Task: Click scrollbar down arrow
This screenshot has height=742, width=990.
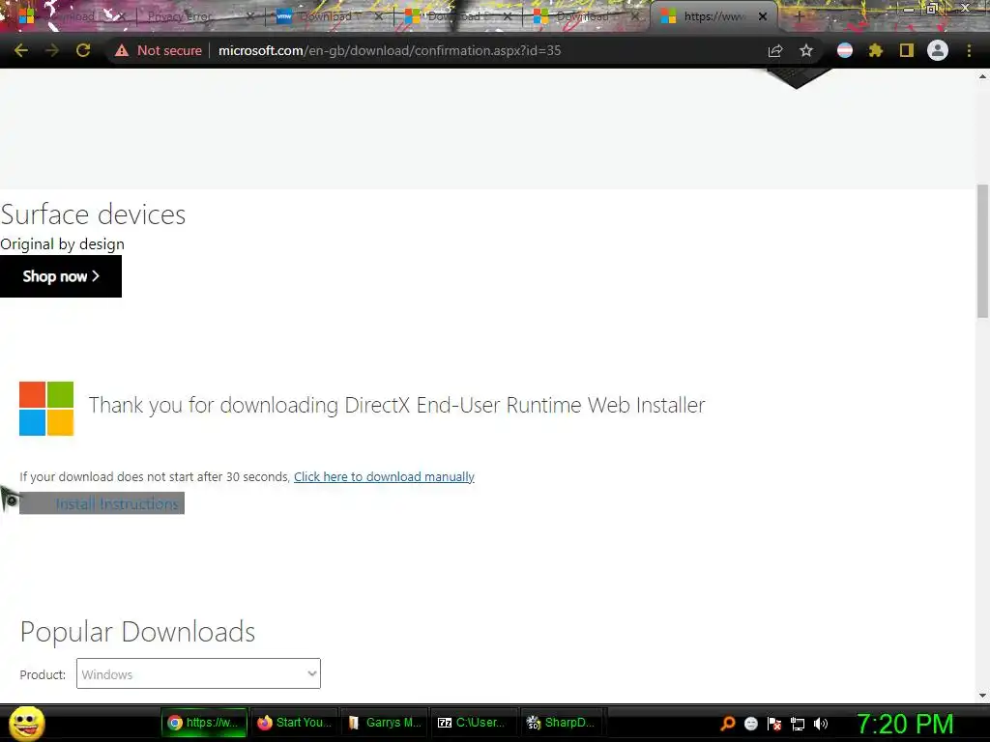Action: click(x=982, y=696)
